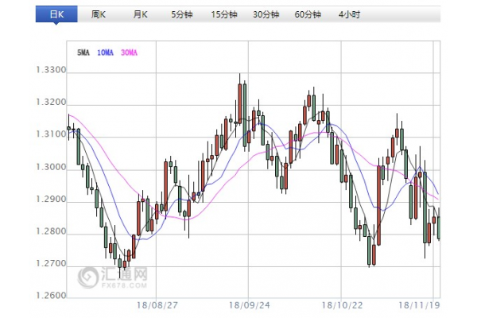The width and height of the screenshot is (477, 318).
Task: Toggle the blue 10MA legend label
Action: coord(105,52)
